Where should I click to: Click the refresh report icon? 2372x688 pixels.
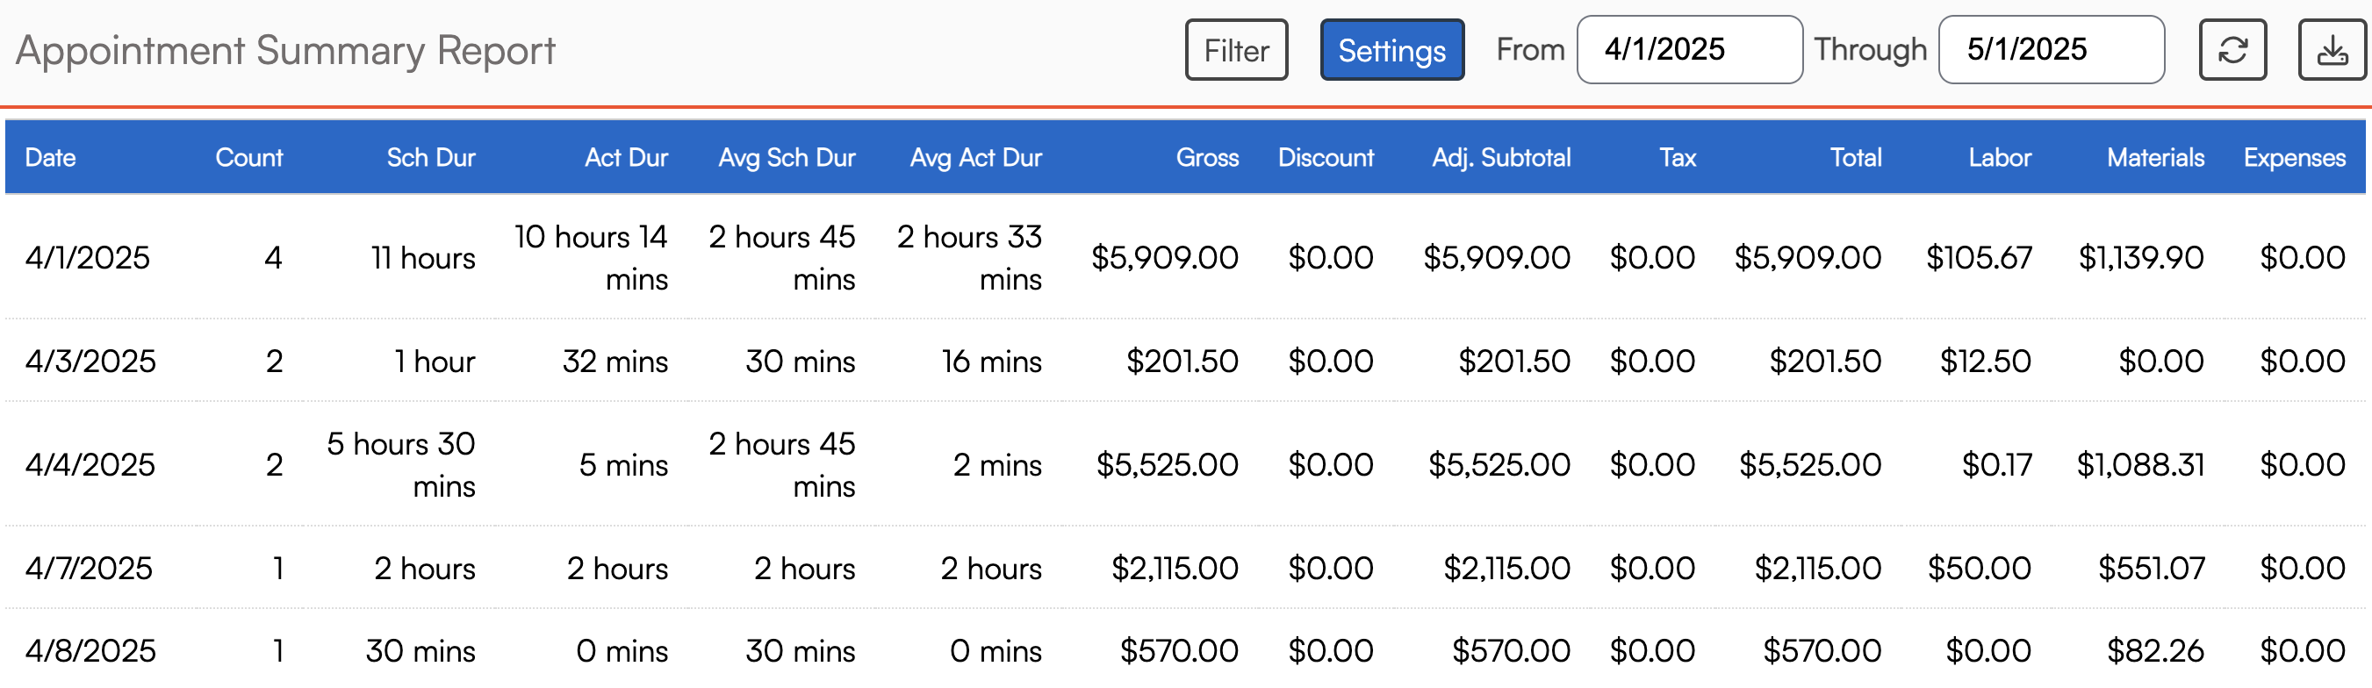[x=2232, y=50]
